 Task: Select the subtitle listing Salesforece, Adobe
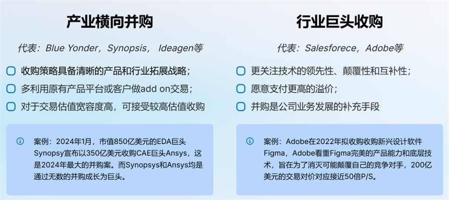coord(340,48)
